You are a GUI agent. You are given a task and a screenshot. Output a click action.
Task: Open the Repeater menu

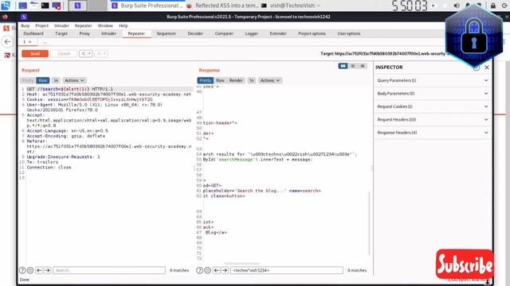pyautogui.click(x=83, y=25)
